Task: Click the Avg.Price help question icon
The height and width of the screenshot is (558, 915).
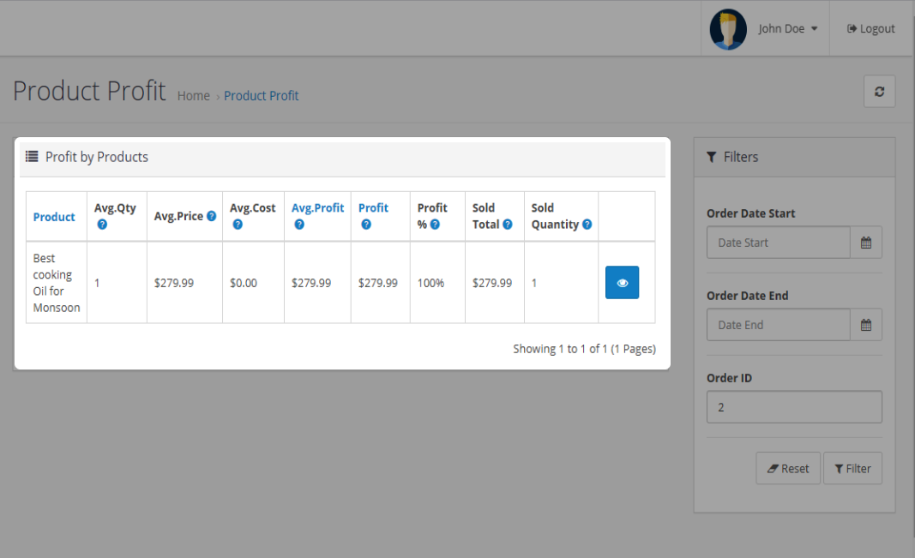Action: (x=212, y=216)
